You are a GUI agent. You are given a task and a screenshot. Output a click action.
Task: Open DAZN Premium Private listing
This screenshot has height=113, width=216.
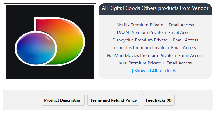pyautogui.click(x=155, y=33)
